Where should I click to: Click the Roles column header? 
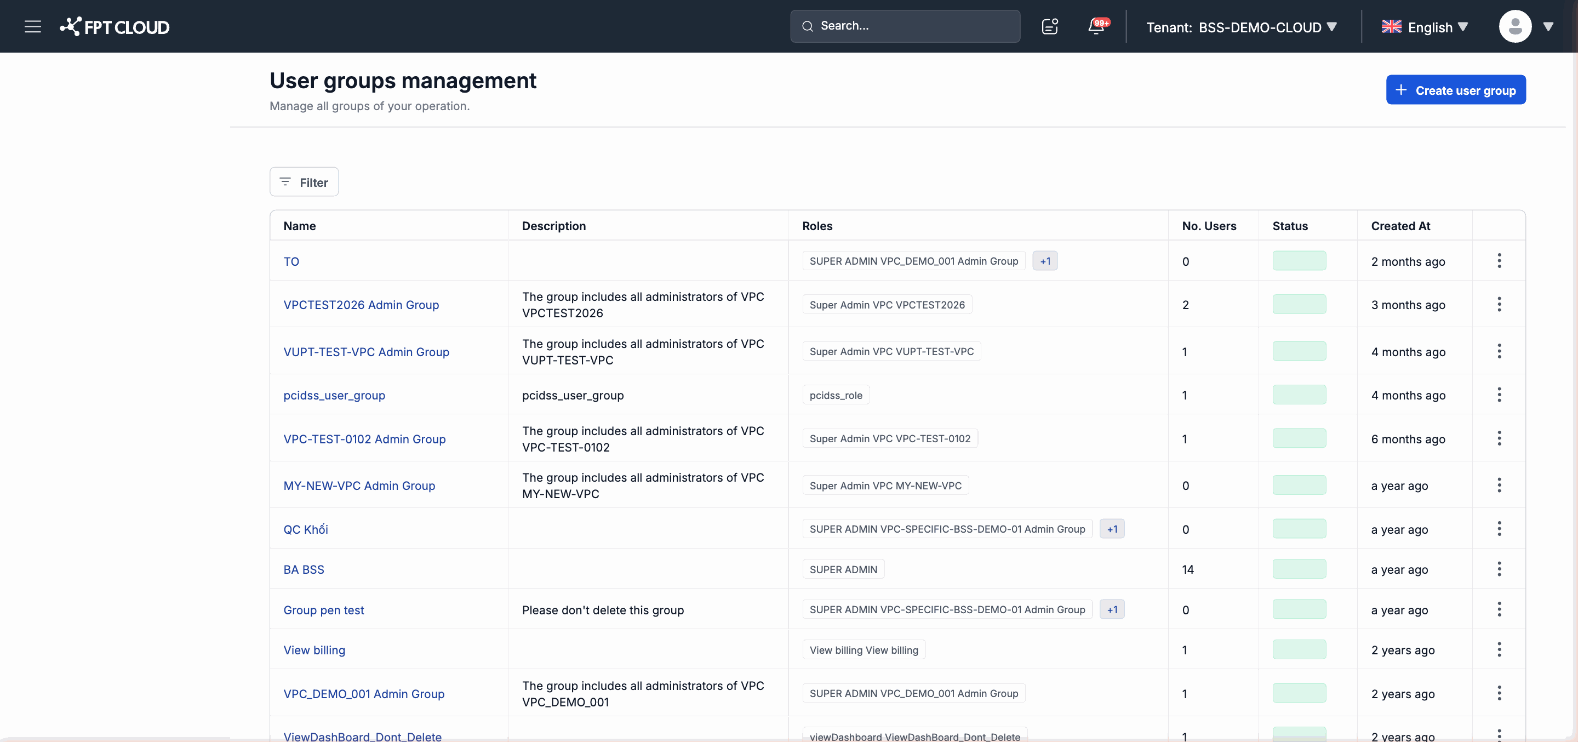[x=817, y=226]
